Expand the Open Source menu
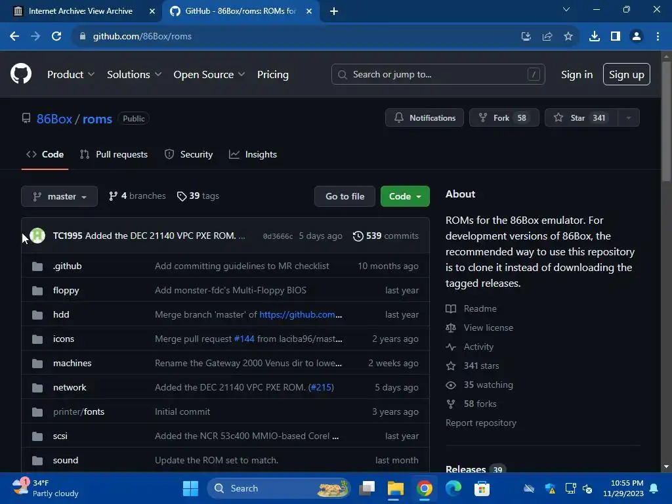 coord(209,75)
